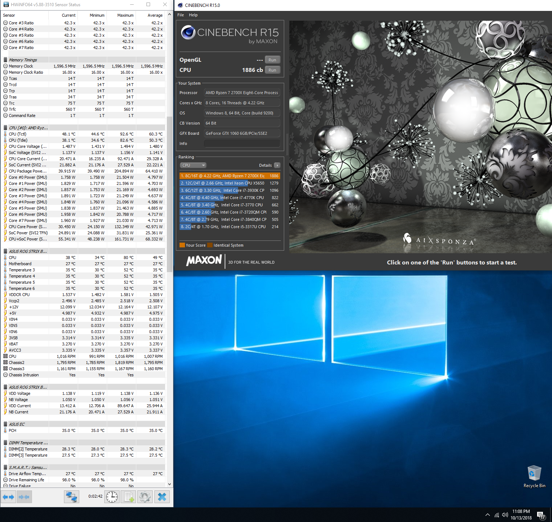Click the HWiNFO vertical scrollbar thumb
This screenshot has width=552, height=522.
pos(169,194)
